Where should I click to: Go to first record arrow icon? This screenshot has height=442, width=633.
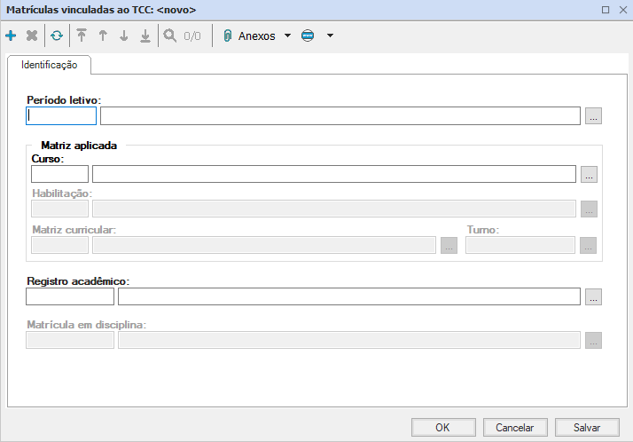[x=82, y=36]
